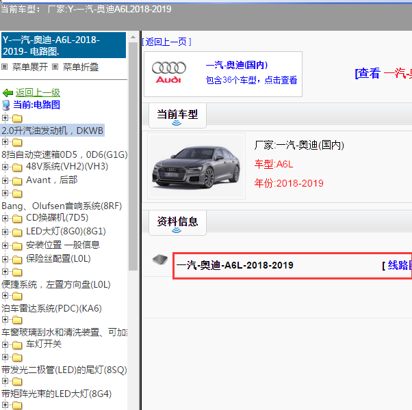Open folder icon above 泊车雷达系统(PDC)
This screenshot has width=412, height=410.
[17, 296]
